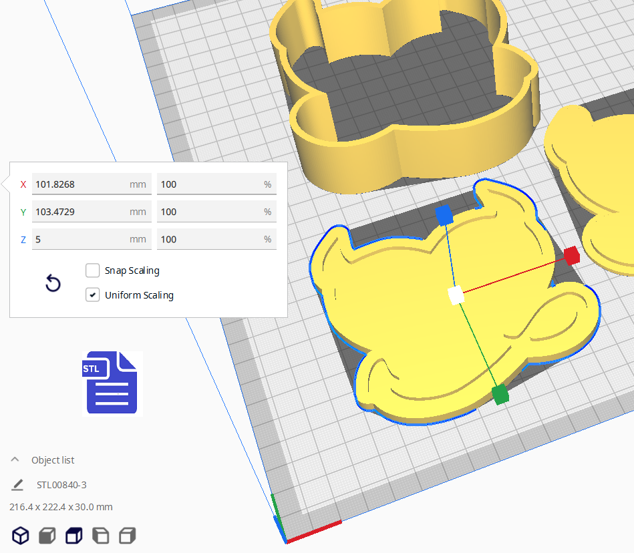Select the front view cube icon
The height and width of the screenshot is (553, 634).
[x=47, y=535]
